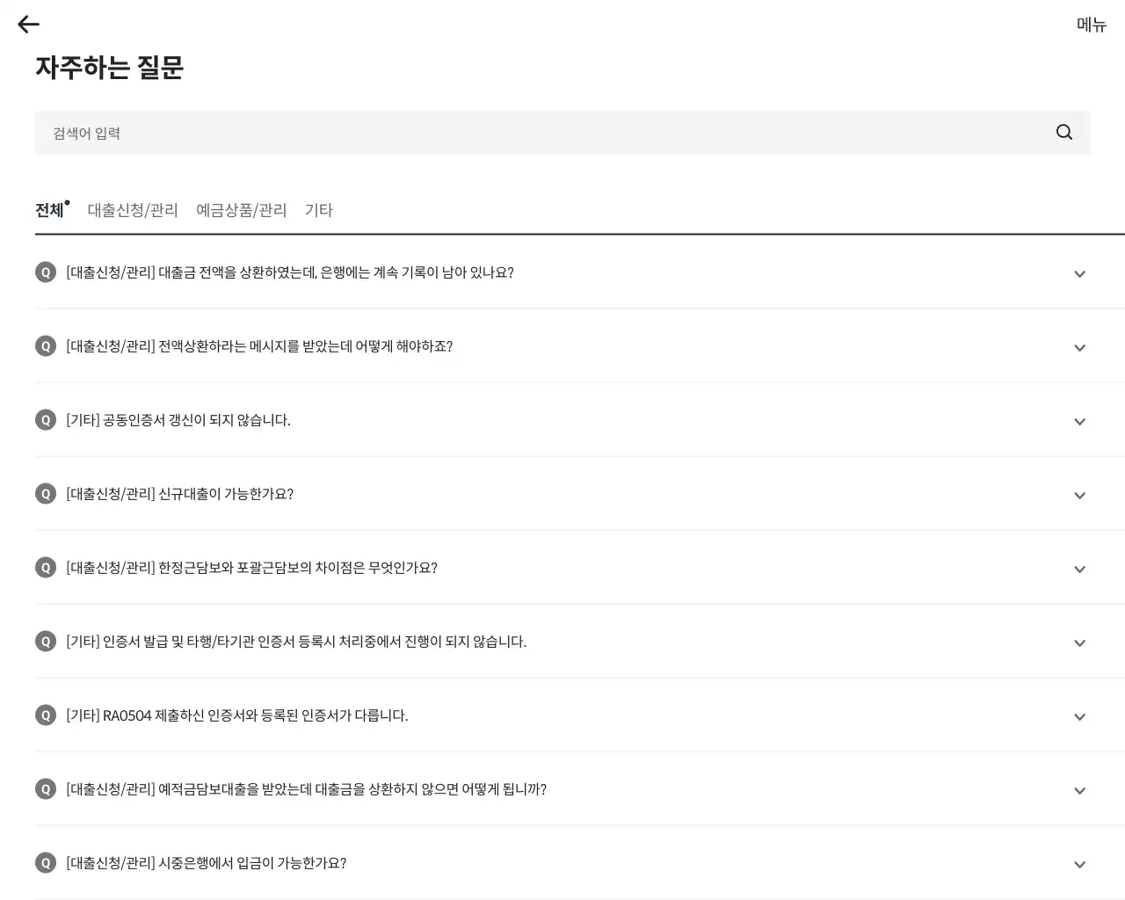
Task: Open question 인증서 발급 및 타행/타기관 인증서 등록시
Action: click(296, 642)
